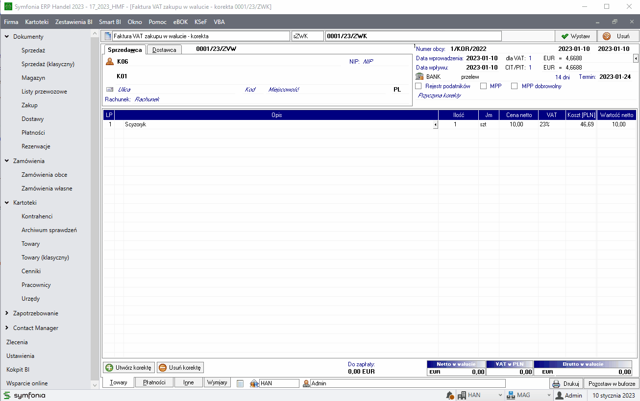Open Magazyn in the sidebar
This screenshot has height=401, width=640.
(x=33, y=78)
